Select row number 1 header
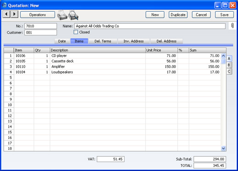Image resolution: width=238 pixels, height=171 pixels. coord(9,56)
